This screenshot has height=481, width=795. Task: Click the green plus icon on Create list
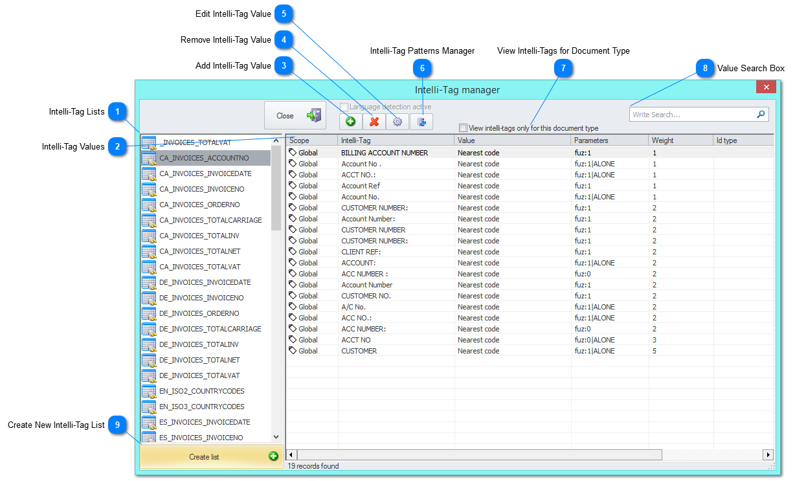tap(273, 456)
